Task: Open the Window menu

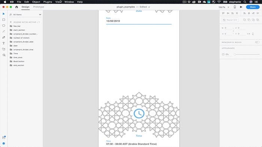Action: [x=69, y=2]
